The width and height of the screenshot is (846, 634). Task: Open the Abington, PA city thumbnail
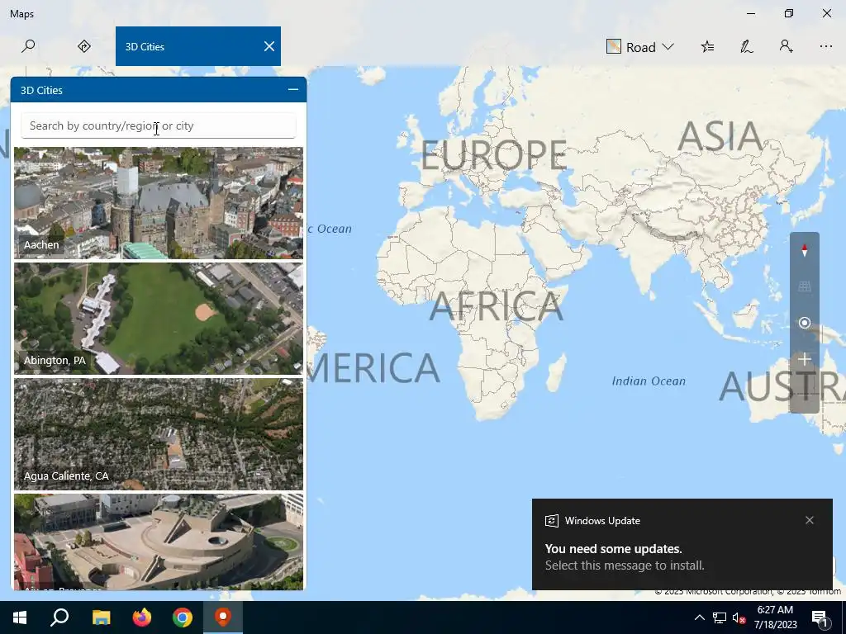point(159,319)
